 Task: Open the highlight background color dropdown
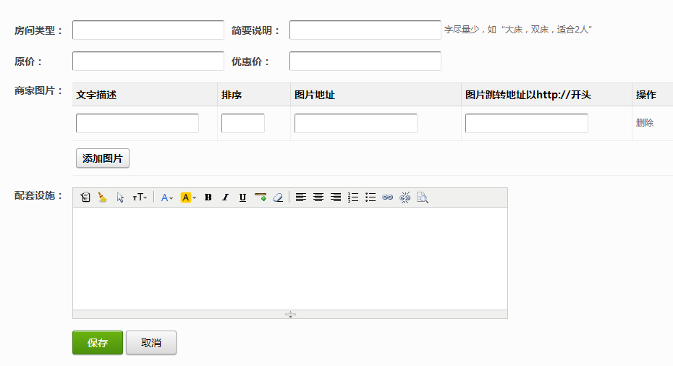click(x=188, y=197)
